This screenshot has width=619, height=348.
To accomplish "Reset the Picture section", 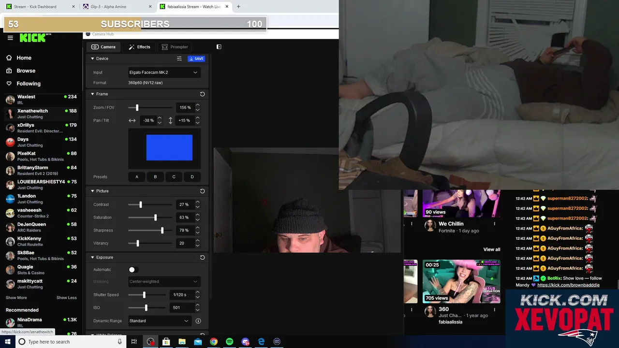I will pos(202,191).
